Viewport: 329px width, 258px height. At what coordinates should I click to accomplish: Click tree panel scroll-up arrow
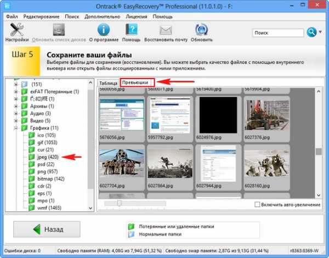point(90,82)
